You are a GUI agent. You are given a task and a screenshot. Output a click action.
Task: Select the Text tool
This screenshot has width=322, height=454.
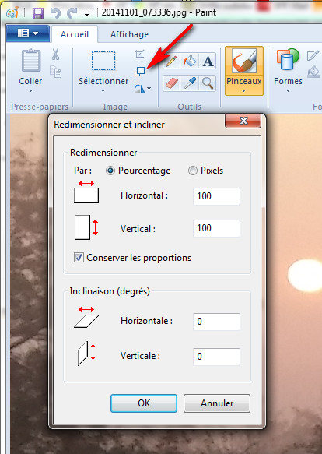point(208,61)
